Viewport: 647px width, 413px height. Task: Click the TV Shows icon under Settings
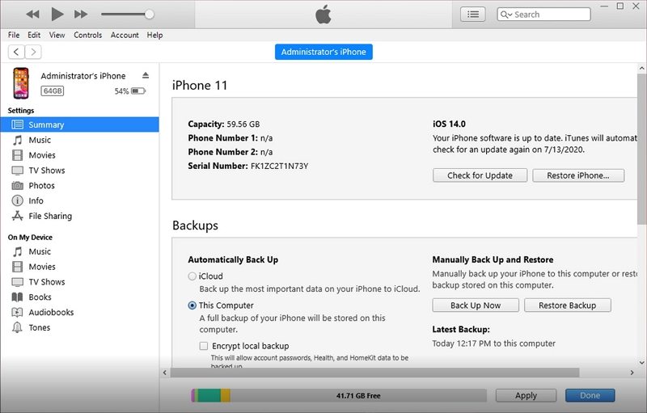coord(17,171)
